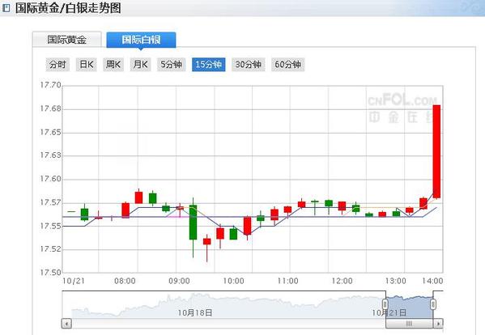Click the 10月18日 area of the navigator
This screenshot has height=335, width=485.
pos(195,313)
